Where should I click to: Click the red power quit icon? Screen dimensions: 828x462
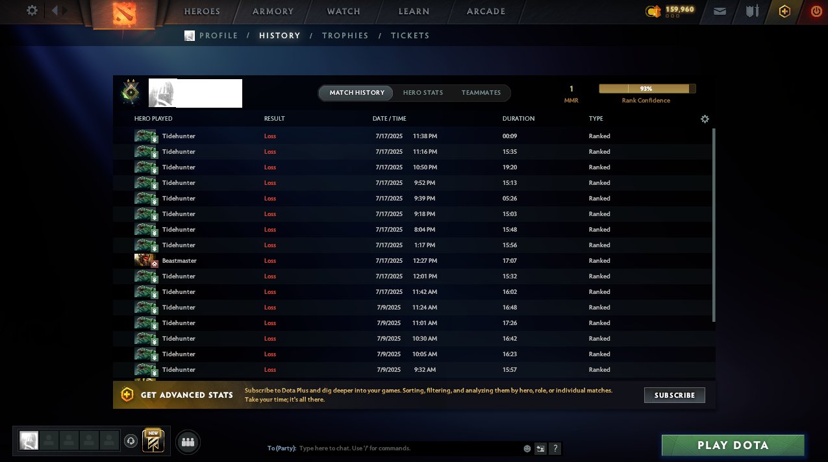(816, 11)
